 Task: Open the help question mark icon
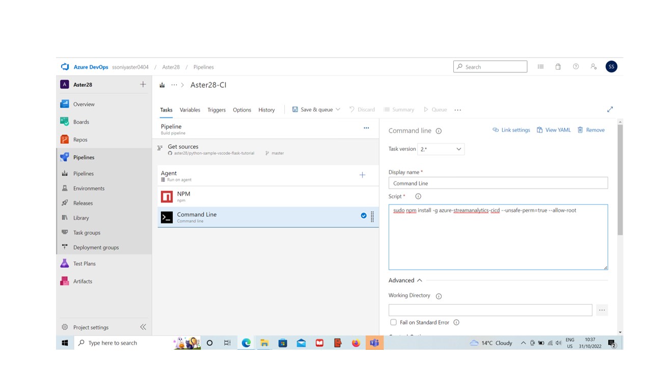point(576,67)
